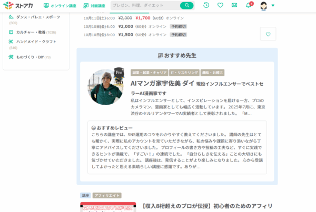Screen dimensions: 316x212
Task: Click the user avatar in header
Action: (x=264, y=6)
